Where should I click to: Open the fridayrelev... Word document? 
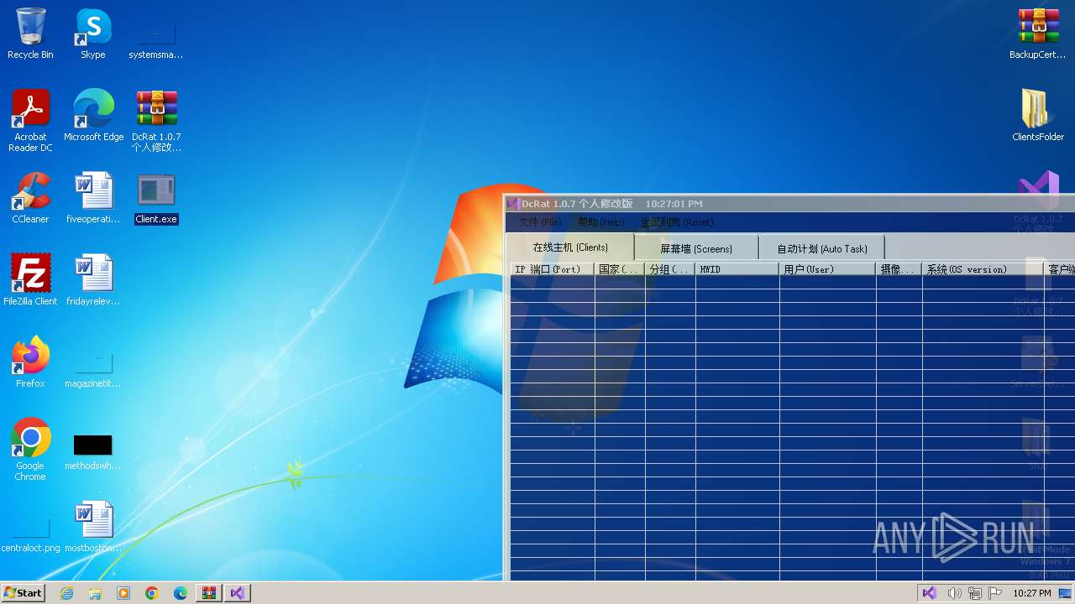[x=93, y=279]
